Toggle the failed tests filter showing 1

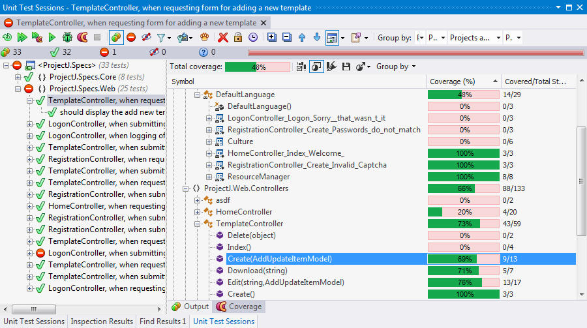(108, 52)
